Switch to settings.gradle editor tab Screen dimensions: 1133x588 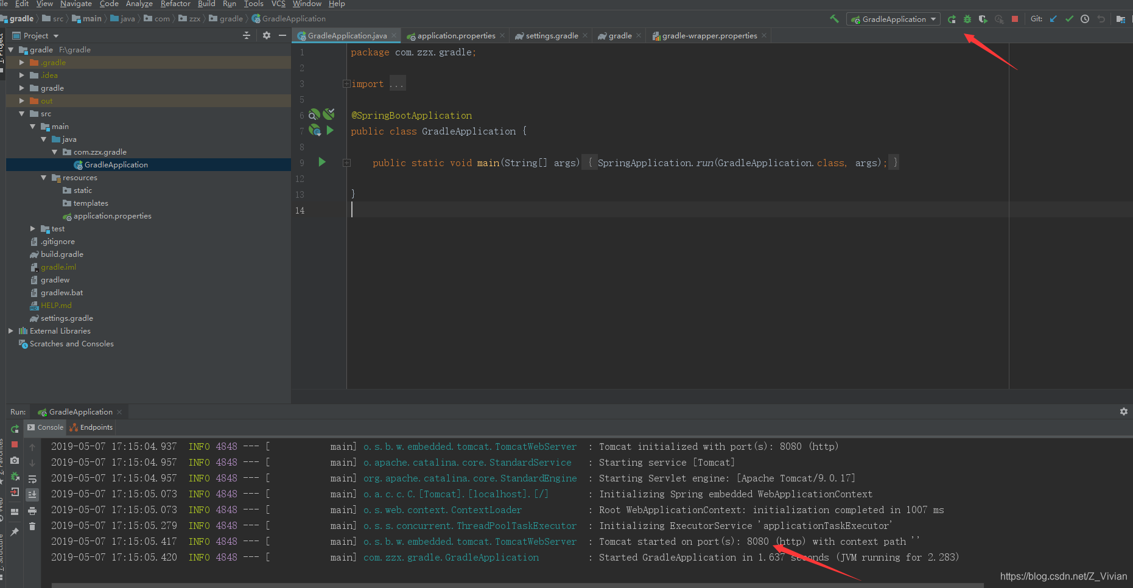coord(552,36)
